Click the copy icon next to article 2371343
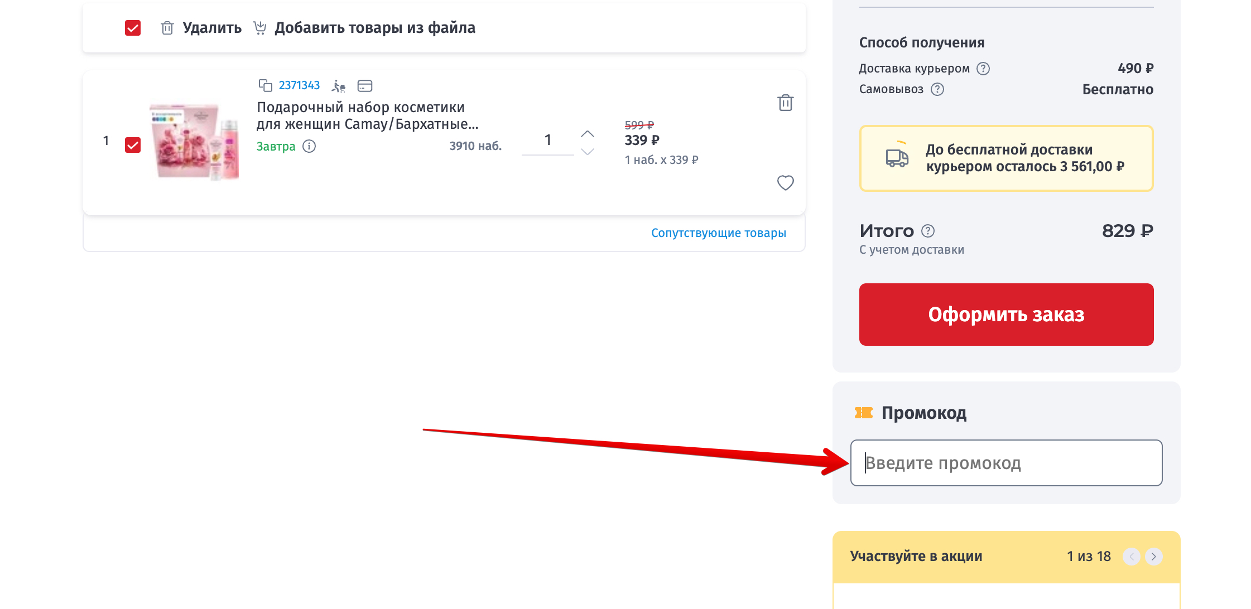1251x609 pixels. (264, 85)
